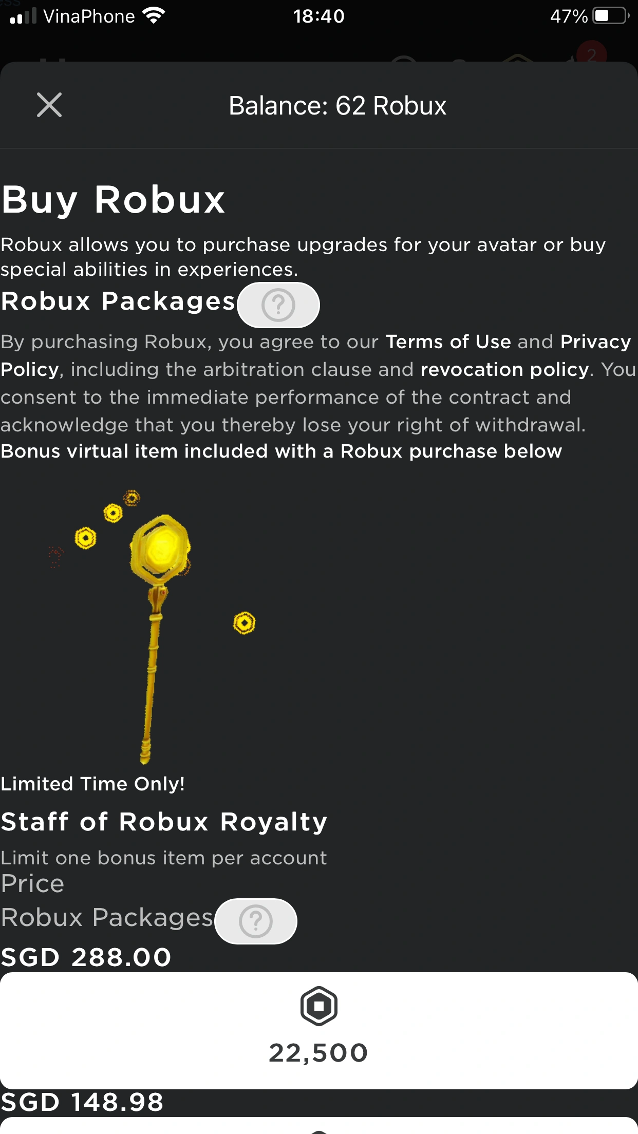638x1134 pixels.
Task: Tap the Limited Time Only! label
Action: (92, 784)
